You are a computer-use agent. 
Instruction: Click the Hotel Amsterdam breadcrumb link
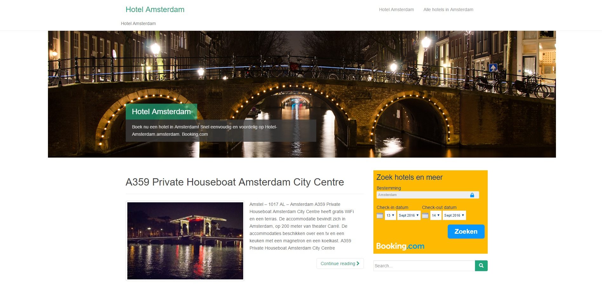tap(138, 23)
